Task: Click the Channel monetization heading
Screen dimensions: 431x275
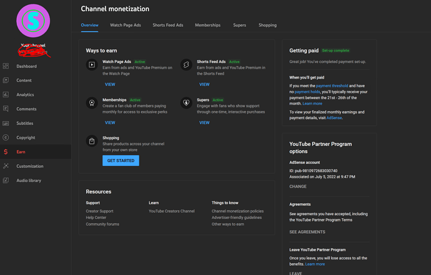Action: tap(115, 9)
